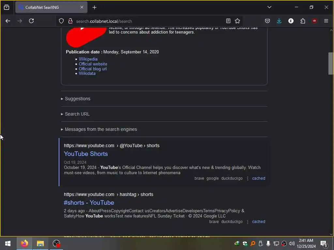Open more options for #shorts result
The width and height of the screenshot is (334, 250).
247,222
